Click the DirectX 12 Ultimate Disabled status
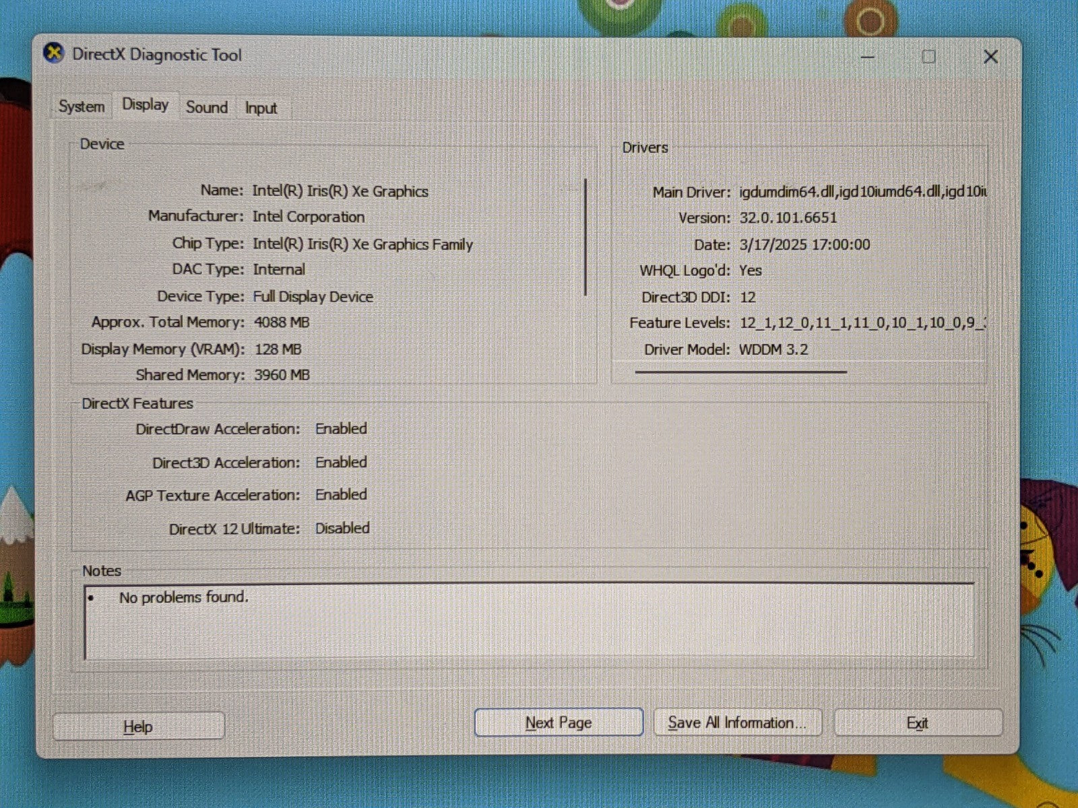1078x808 pixels. coord(342,529)
